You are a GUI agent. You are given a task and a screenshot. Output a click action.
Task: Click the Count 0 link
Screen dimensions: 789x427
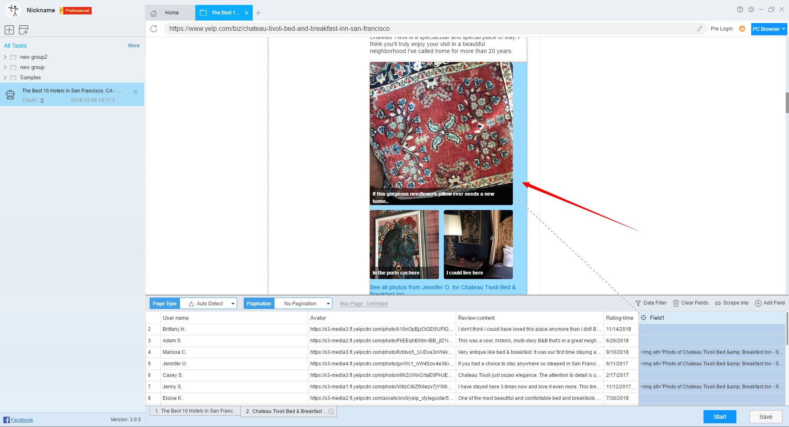42,100
